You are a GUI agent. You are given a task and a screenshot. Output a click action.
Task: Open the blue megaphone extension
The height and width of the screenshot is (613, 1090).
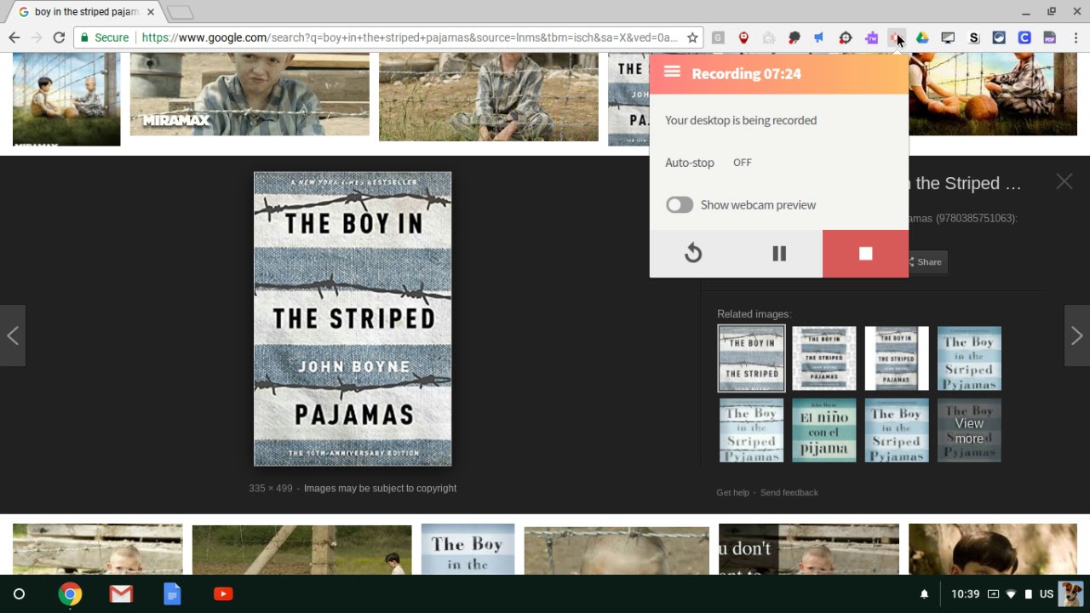(819, 37)
